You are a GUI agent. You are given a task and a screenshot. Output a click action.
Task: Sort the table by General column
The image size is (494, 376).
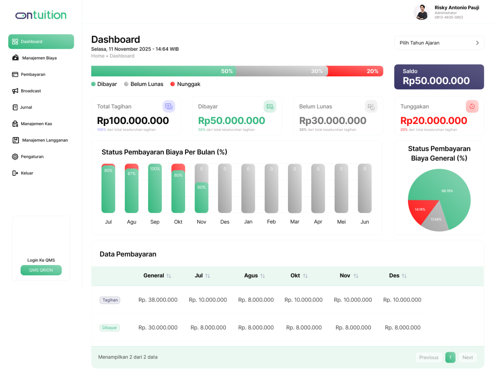click(x=169, y=276)
